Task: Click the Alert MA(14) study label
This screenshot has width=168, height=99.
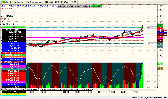Action: tap(6, 16)
